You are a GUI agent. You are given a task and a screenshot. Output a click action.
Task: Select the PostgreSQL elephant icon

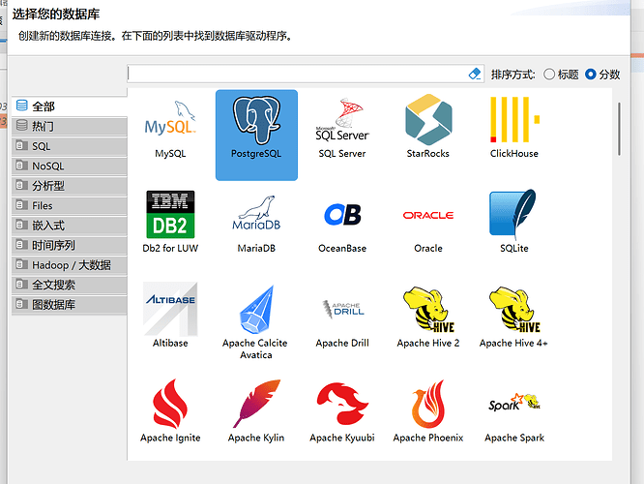pyautogui.click(x=256, y=120)
